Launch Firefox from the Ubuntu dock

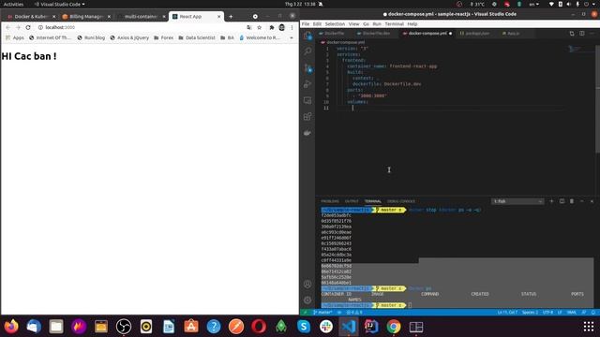11,327
